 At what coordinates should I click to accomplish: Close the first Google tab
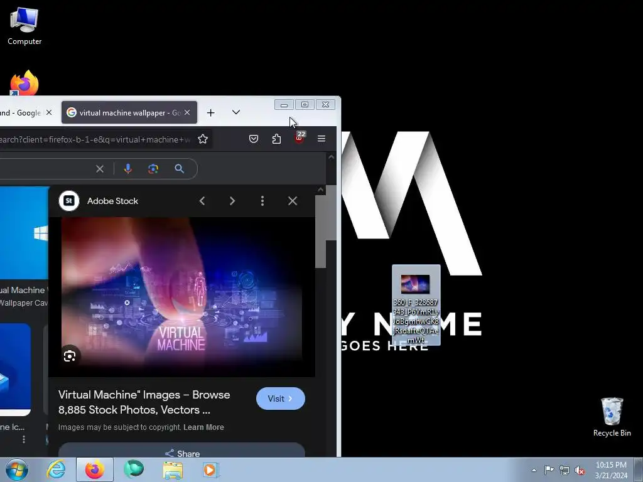pos(49,112)
